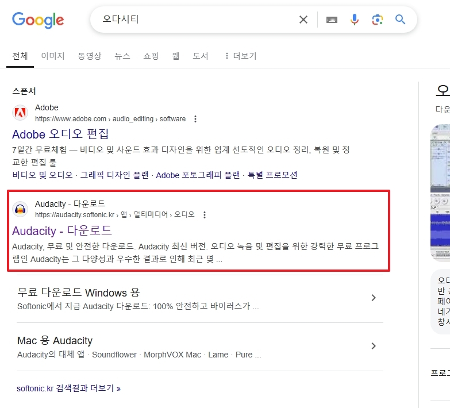Image resolution: width=450 pixels, height=408 pixels.
Task: Click Audacity - 다운로드 site name above URL
Action: tap(70, 204)
